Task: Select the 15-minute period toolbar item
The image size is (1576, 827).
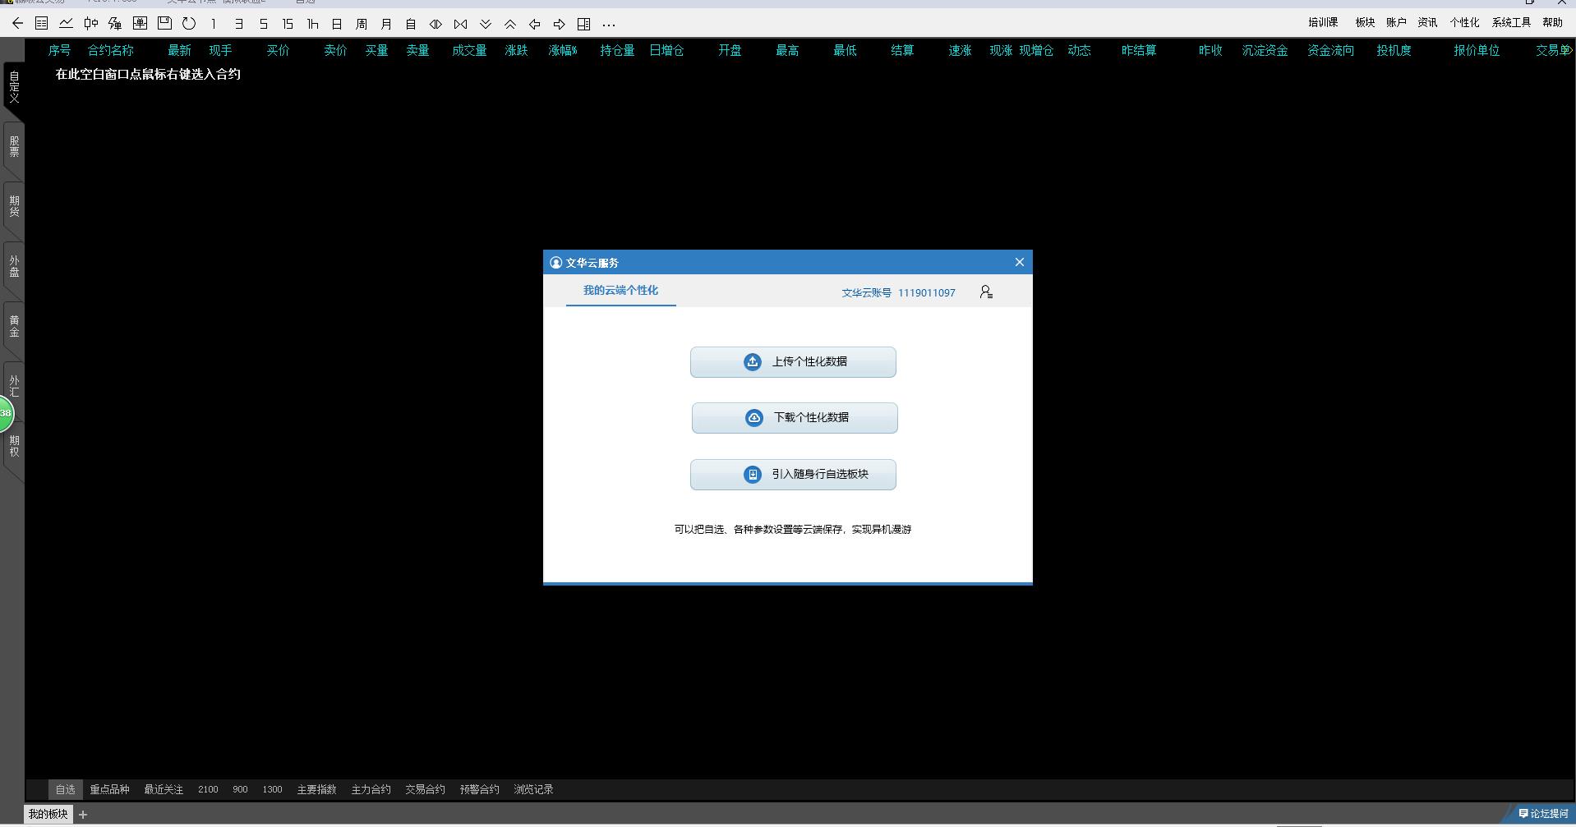Action: 288,24
